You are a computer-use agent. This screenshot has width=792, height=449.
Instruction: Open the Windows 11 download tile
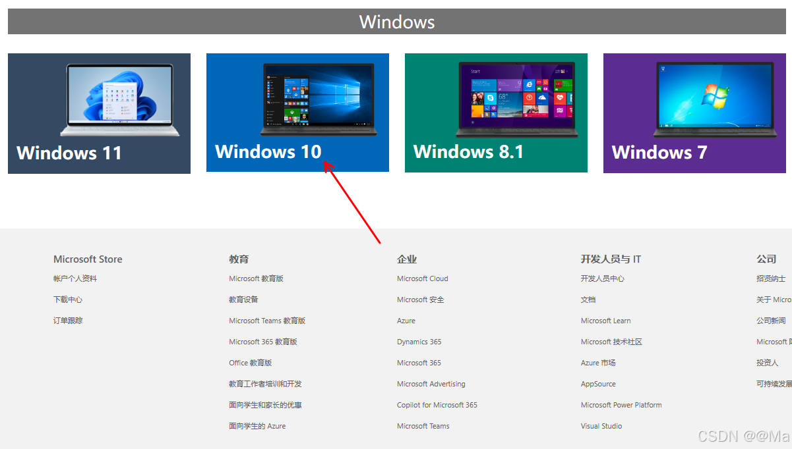(99, 113)
